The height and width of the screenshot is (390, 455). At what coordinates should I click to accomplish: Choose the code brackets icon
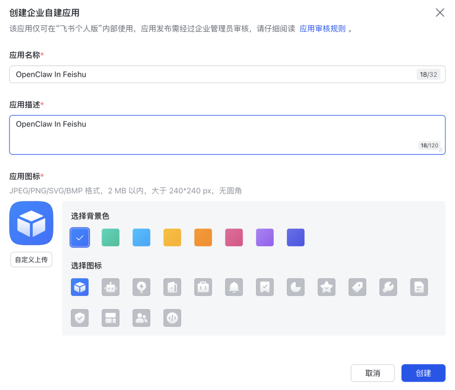172,318
